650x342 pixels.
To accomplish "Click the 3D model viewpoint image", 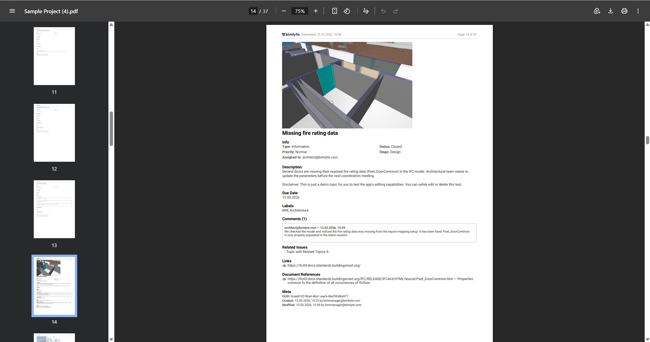I will (x=347, y=85).
